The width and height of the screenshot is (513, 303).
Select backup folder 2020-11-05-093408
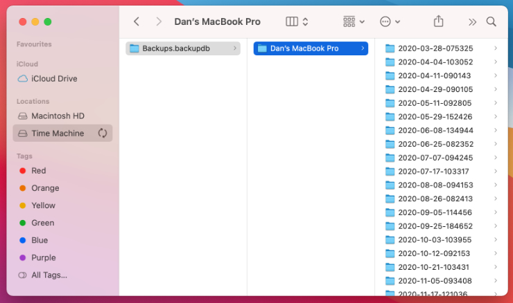(x=442, y=281)
